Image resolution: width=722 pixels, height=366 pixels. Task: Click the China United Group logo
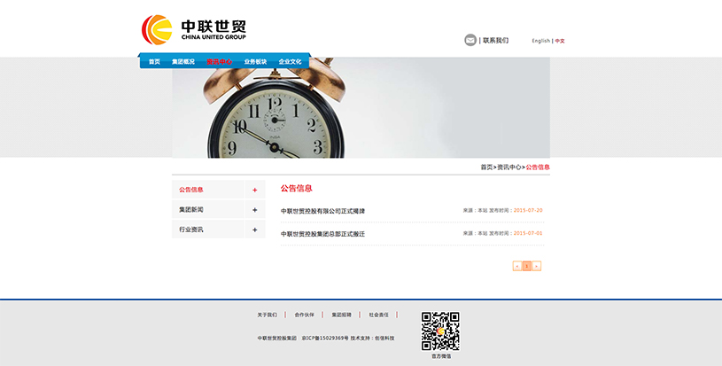tap(194, 29)
